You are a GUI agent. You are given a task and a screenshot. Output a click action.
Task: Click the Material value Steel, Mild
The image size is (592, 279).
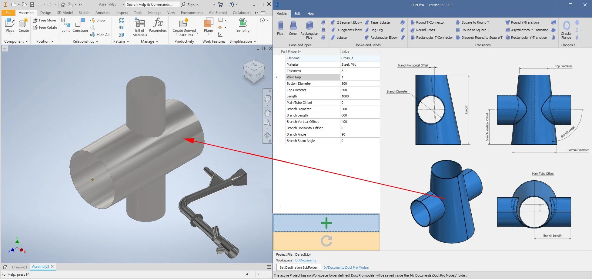(360, 64)
